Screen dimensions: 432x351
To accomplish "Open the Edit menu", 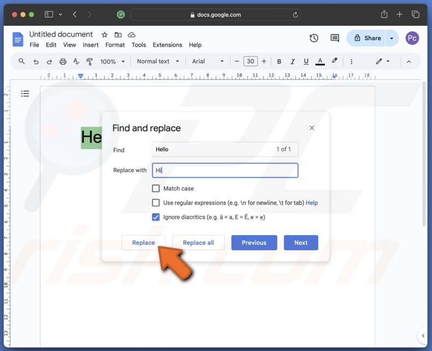I will 51,45.
